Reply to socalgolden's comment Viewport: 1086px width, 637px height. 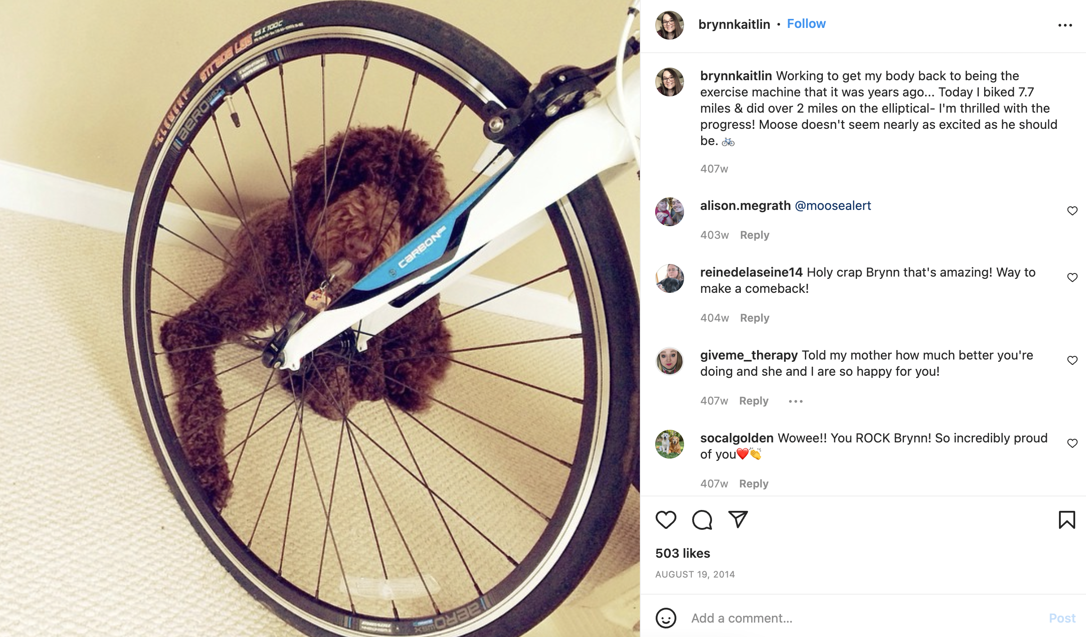click(753, 484)
